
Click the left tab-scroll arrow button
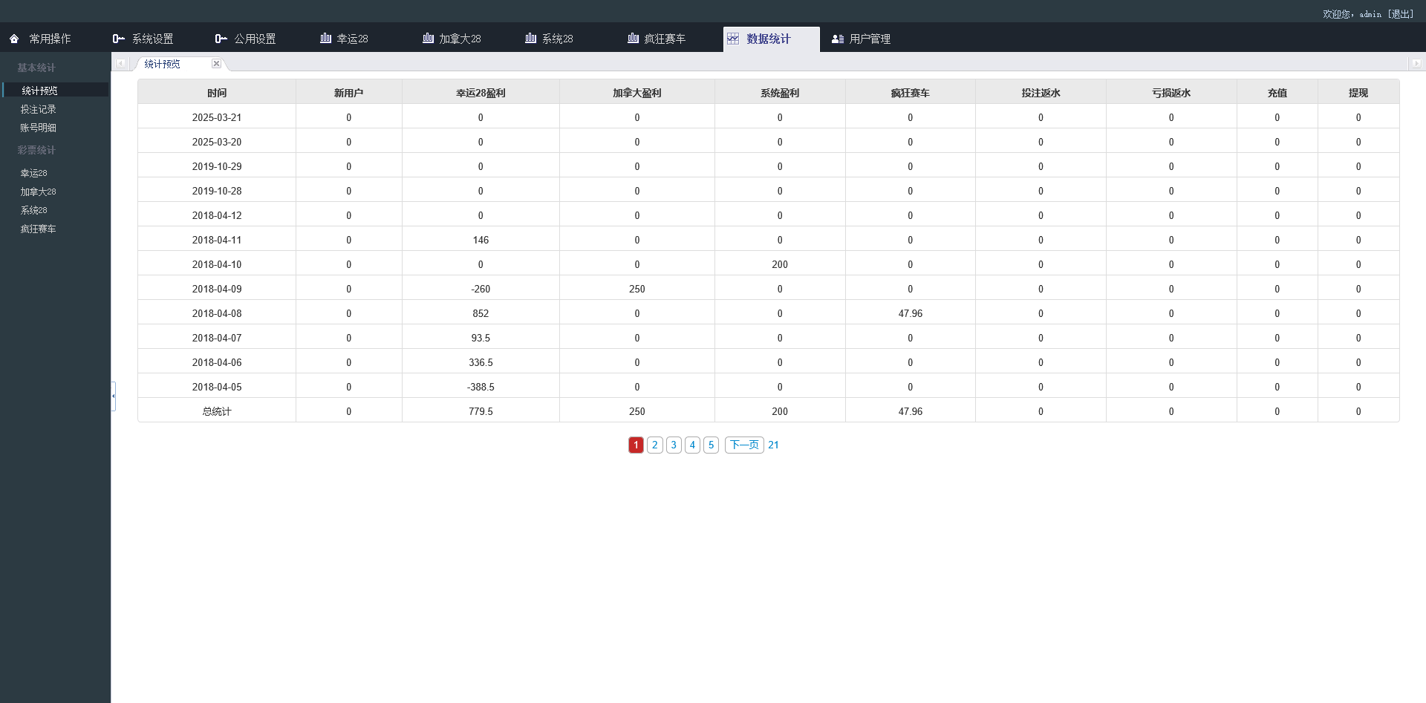tap(121, 63)
